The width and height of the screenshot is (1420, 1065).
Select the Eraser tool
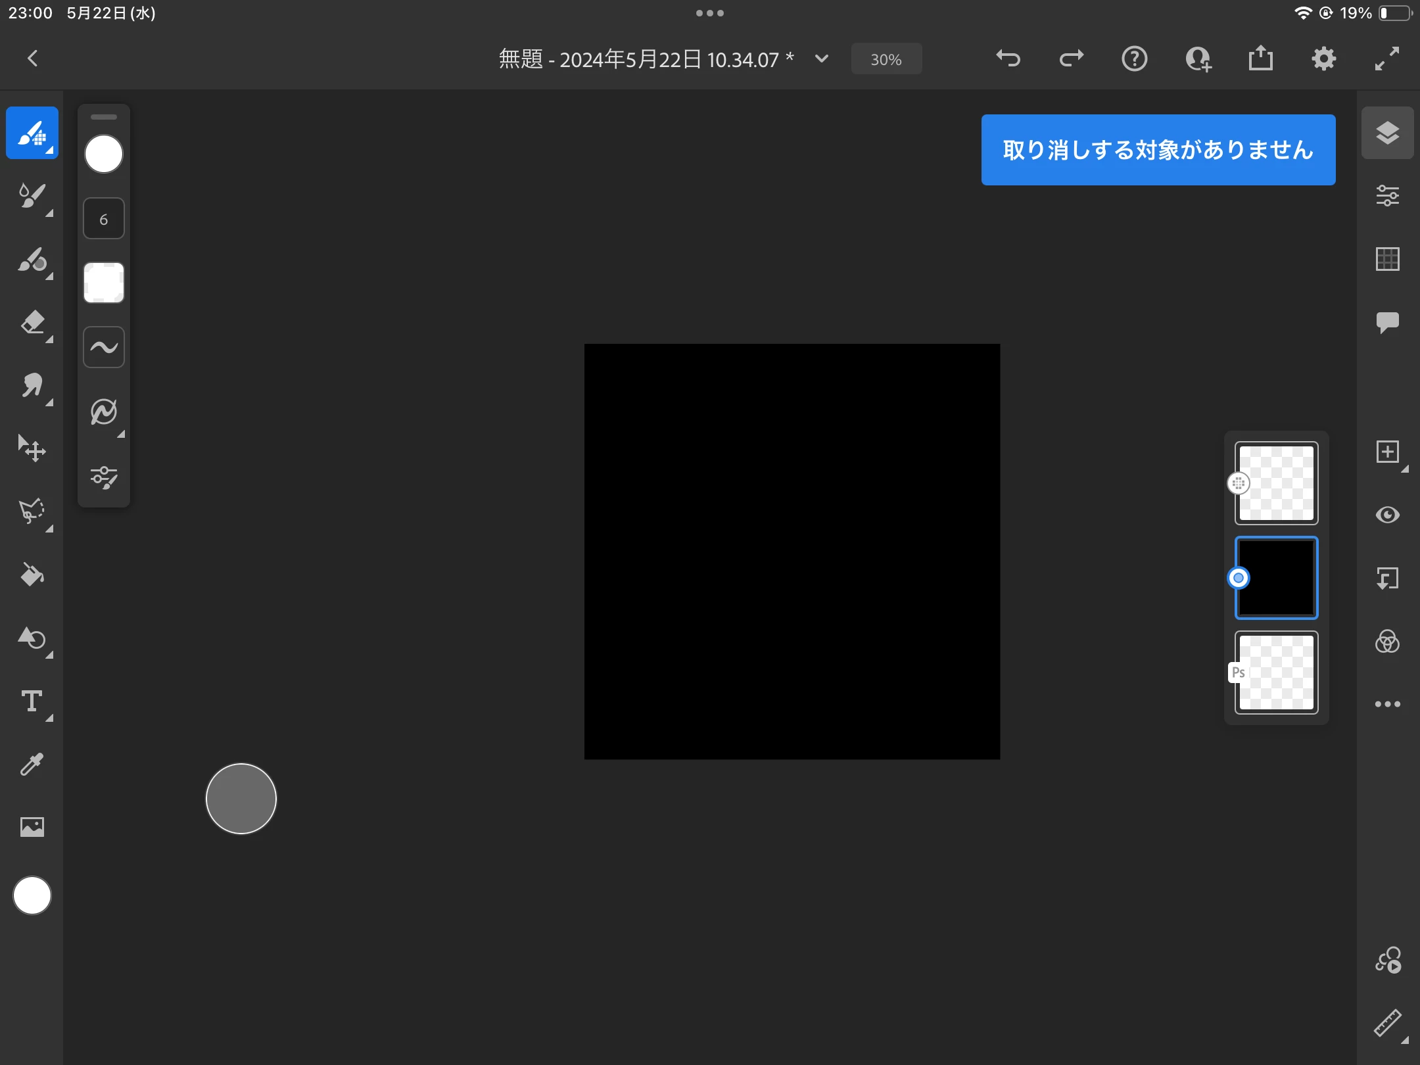(32, 323)
